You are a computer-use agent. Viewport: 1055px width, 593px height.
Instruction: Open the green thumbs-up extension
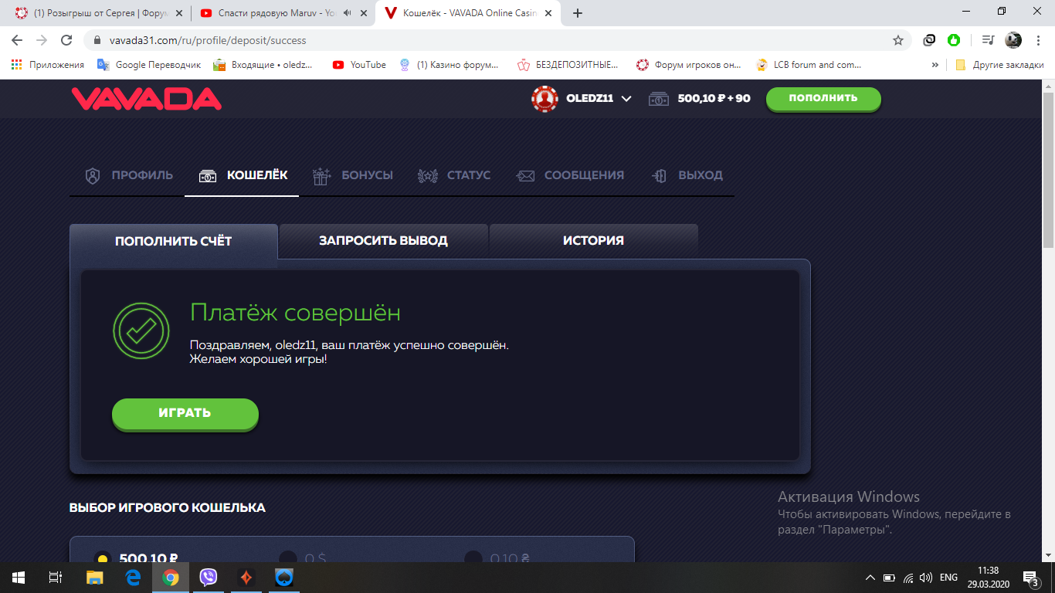coord(954,40)
